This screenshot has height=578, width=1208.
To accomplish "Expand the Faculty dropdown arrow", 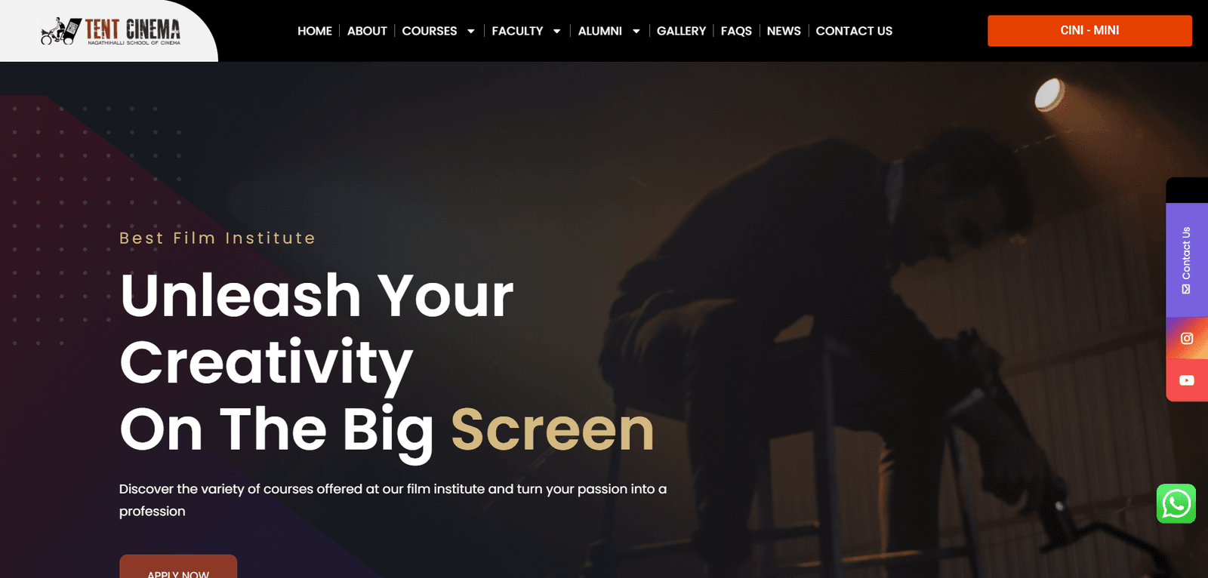I will point(557,31).
